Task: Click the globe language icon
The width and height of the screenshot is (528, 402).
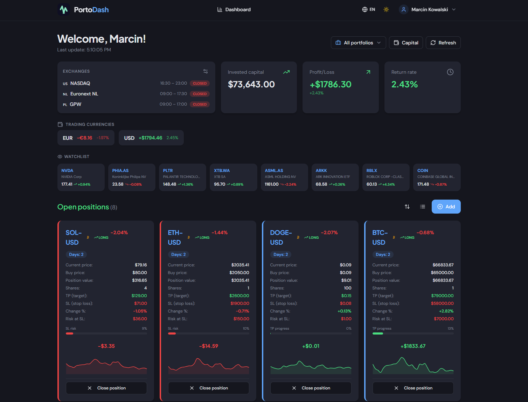Action: coord(364,9)
